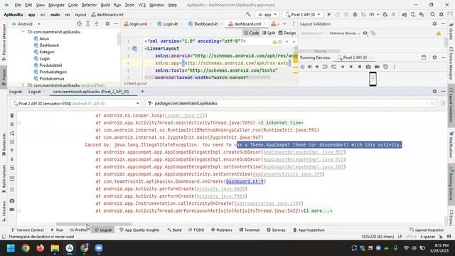Open the Dashboard class in project tree
Viewport: 455px width, 256px height.
point(49,46)
